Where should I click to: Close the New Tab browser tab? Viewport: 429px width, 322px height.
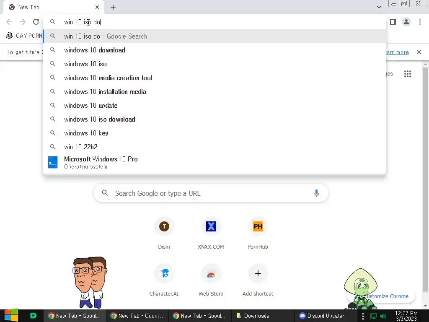(x=97, y=8)
